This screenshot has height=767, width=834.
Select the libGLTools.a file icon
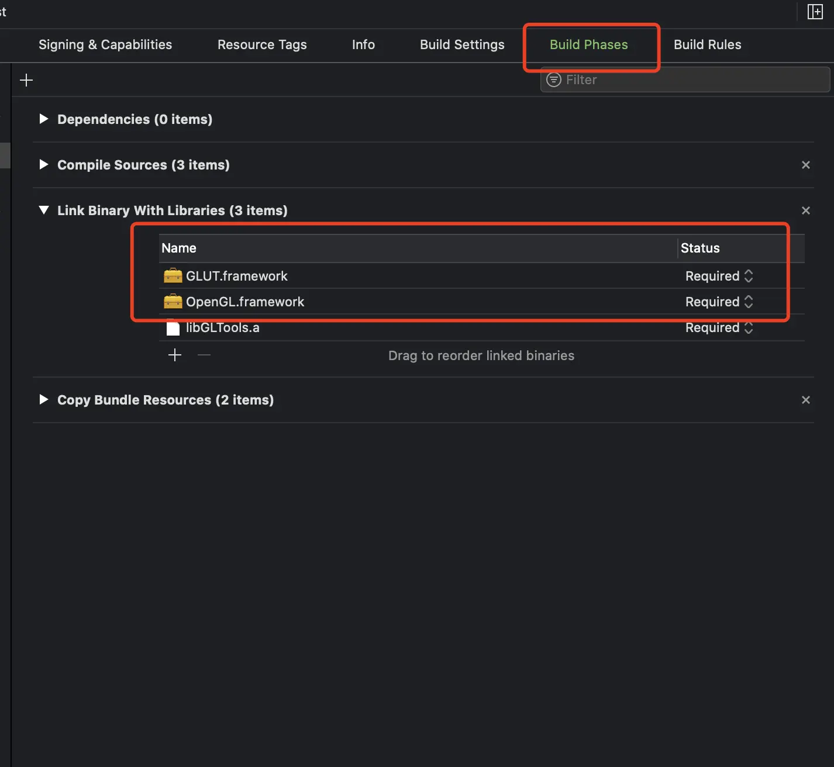coord(173,328)
